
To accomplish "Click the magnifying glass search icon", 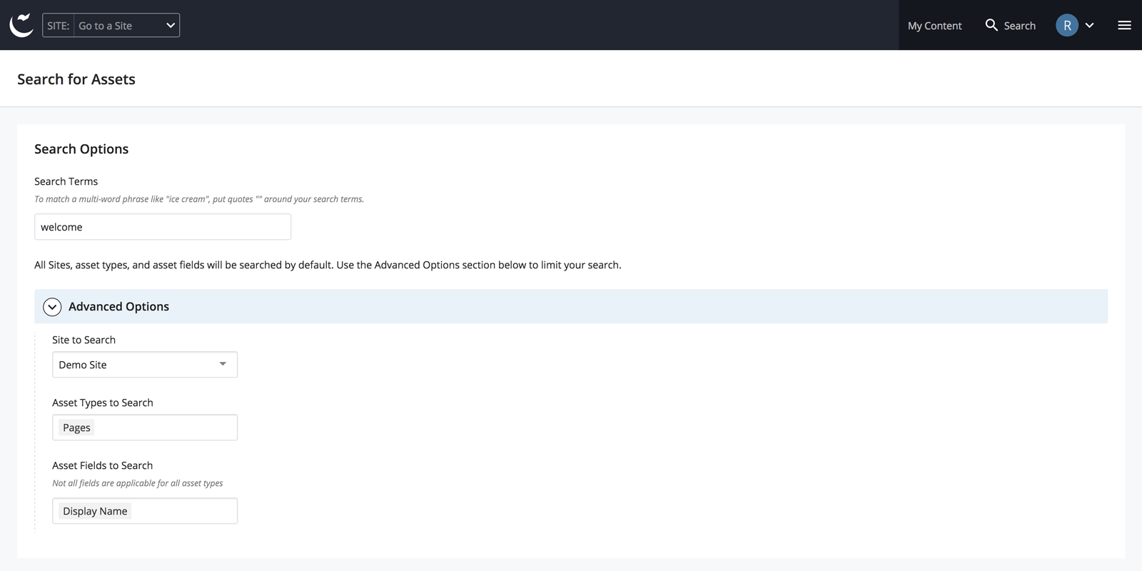I will coord(991,25).
